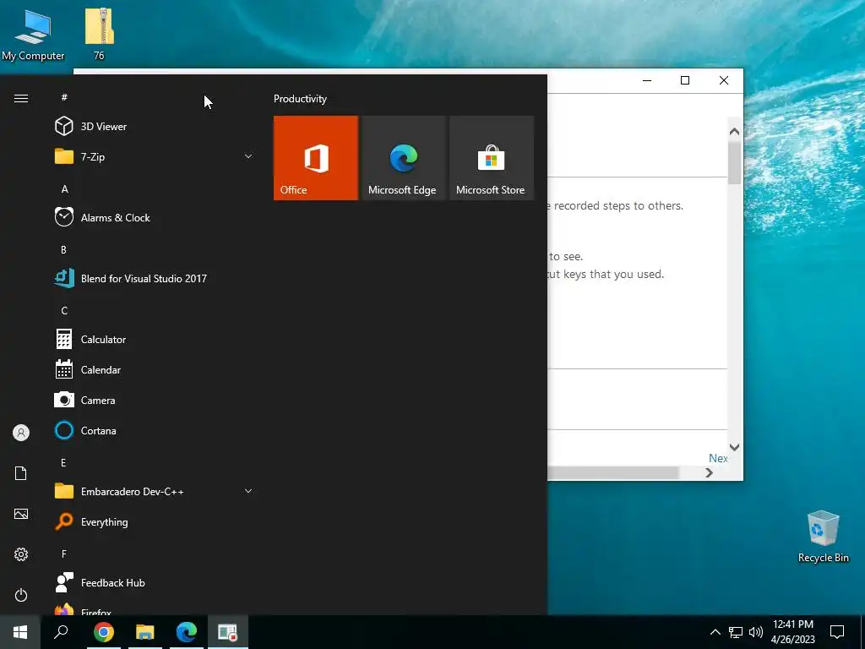Click the C letter header in app list
This screenshot has width=865, height=649.
click(64, 311)
